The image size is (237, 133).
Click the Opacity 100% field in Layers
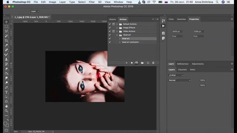click(x=203, y=80)
